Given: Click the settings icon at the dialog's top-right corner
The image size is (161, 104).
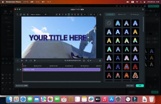Looking at the screenshot, I should point(143,10).
